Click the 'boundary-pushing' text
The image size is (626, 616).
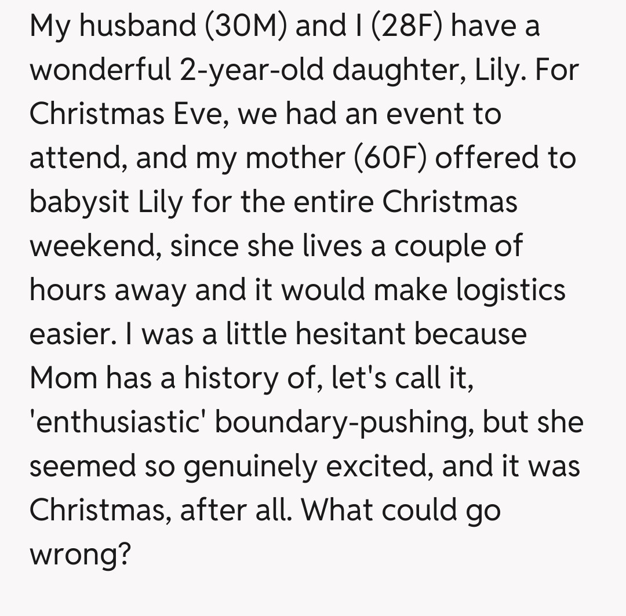coord(341,422)
